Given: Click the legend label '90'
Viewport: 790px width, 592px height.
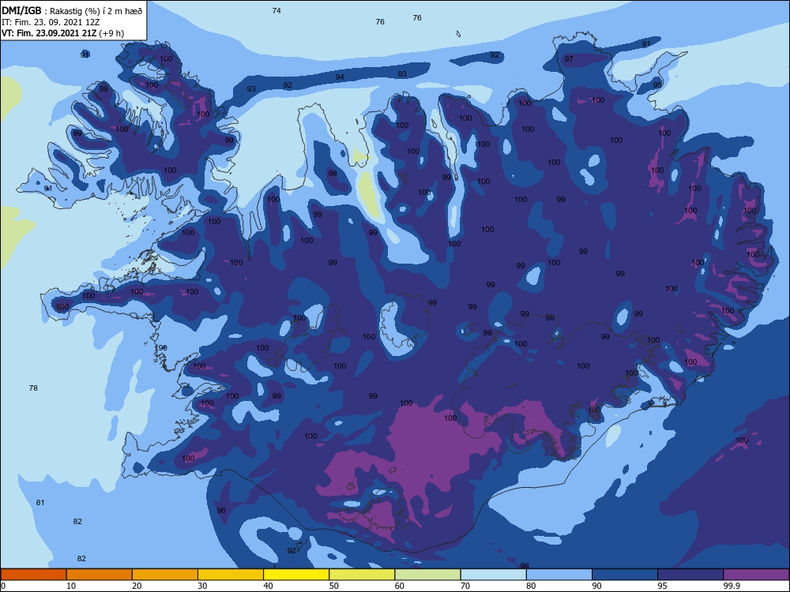Looking at the screenshot, I should pos(596,586).
